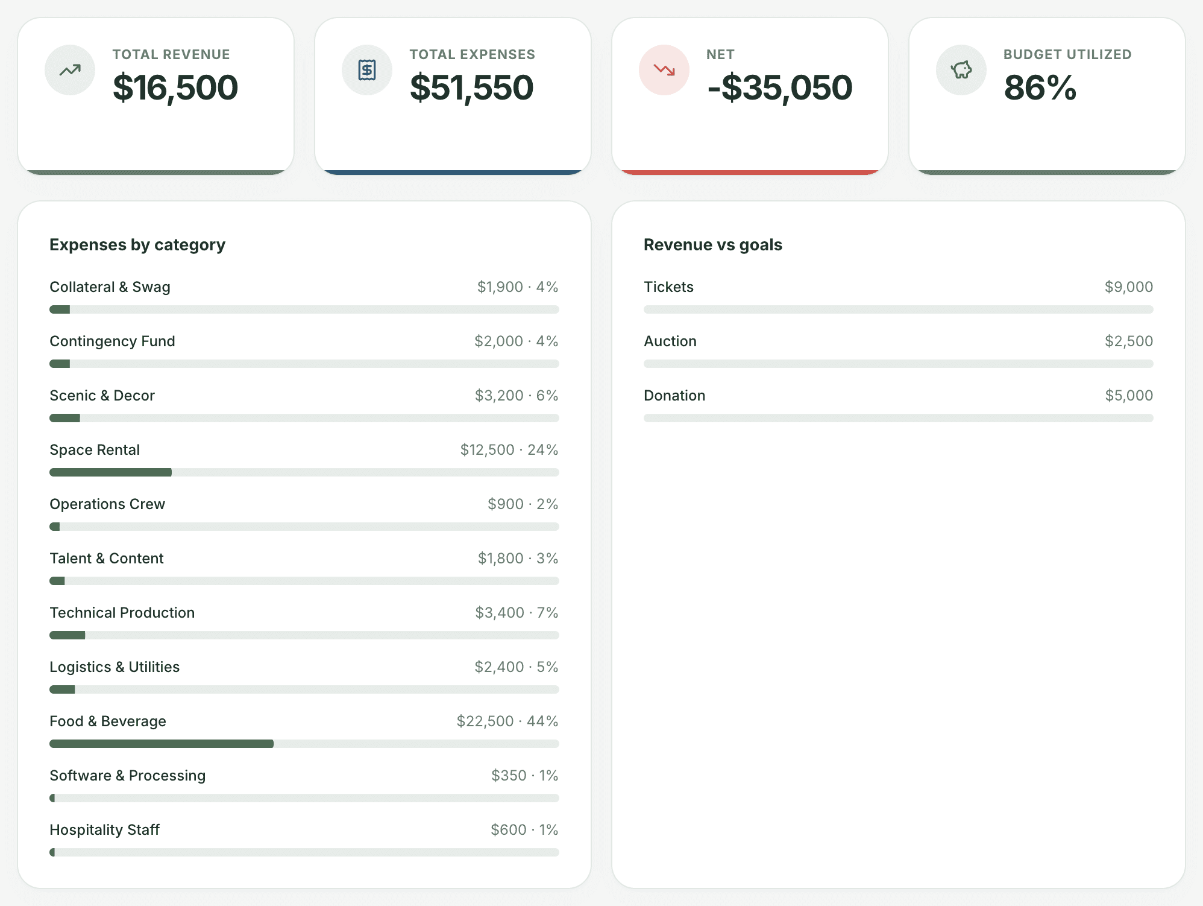1203x906 pixels.
Task: Click the Technical Production progress bar
Action: click(304, 635)
